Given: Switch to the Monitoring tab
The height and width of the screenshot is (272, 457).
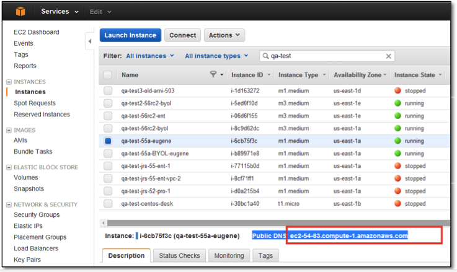Looking at the screenshot, I should click(x=229, y=255).
